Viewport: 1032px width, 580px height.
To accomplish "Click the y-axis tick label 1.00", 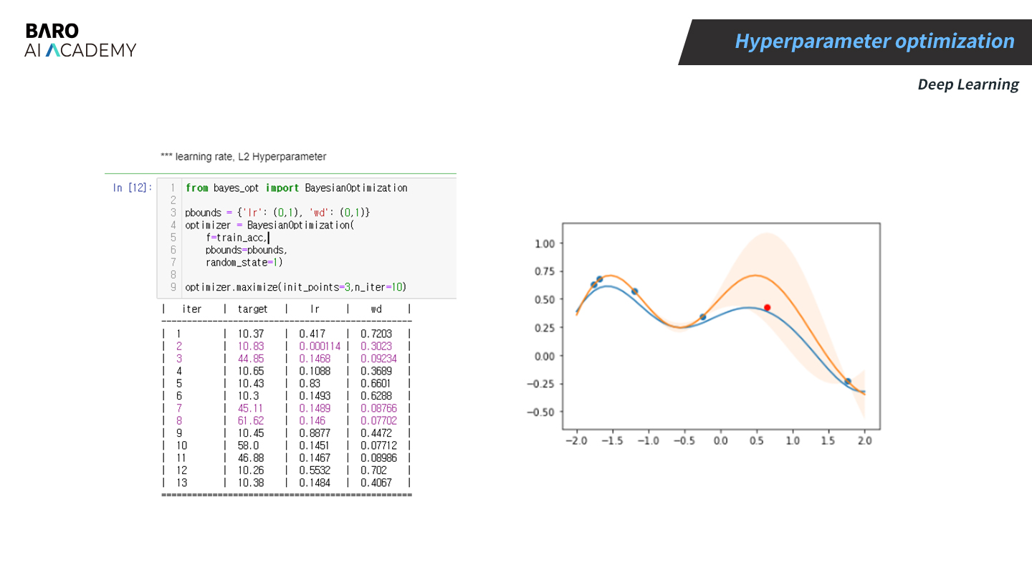I will [545, 243].
